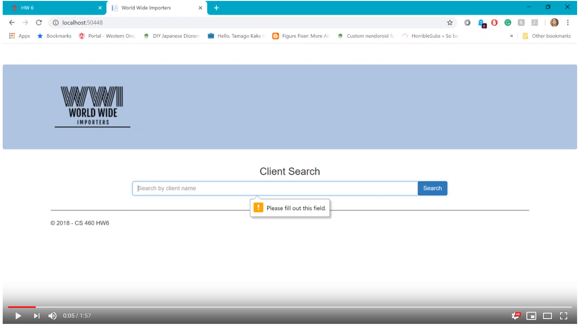Image resolution: width=581 pixels, height=326 pixels.
Task: Bookmark this page with the star icon
Action: click(450, 22)
